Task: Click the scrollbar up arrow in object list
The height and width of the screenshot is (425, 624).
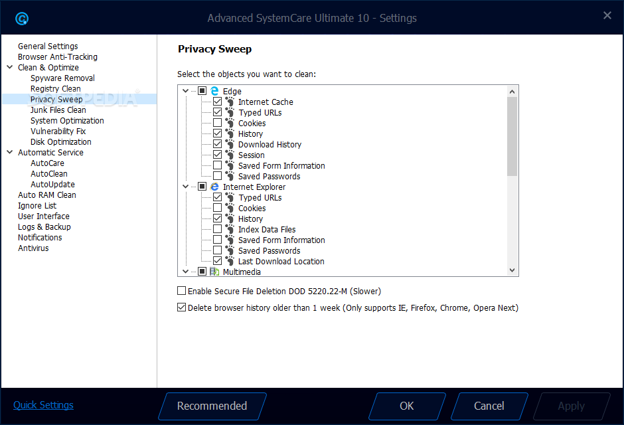Action: pyautogui.click(x=512, y=92)
